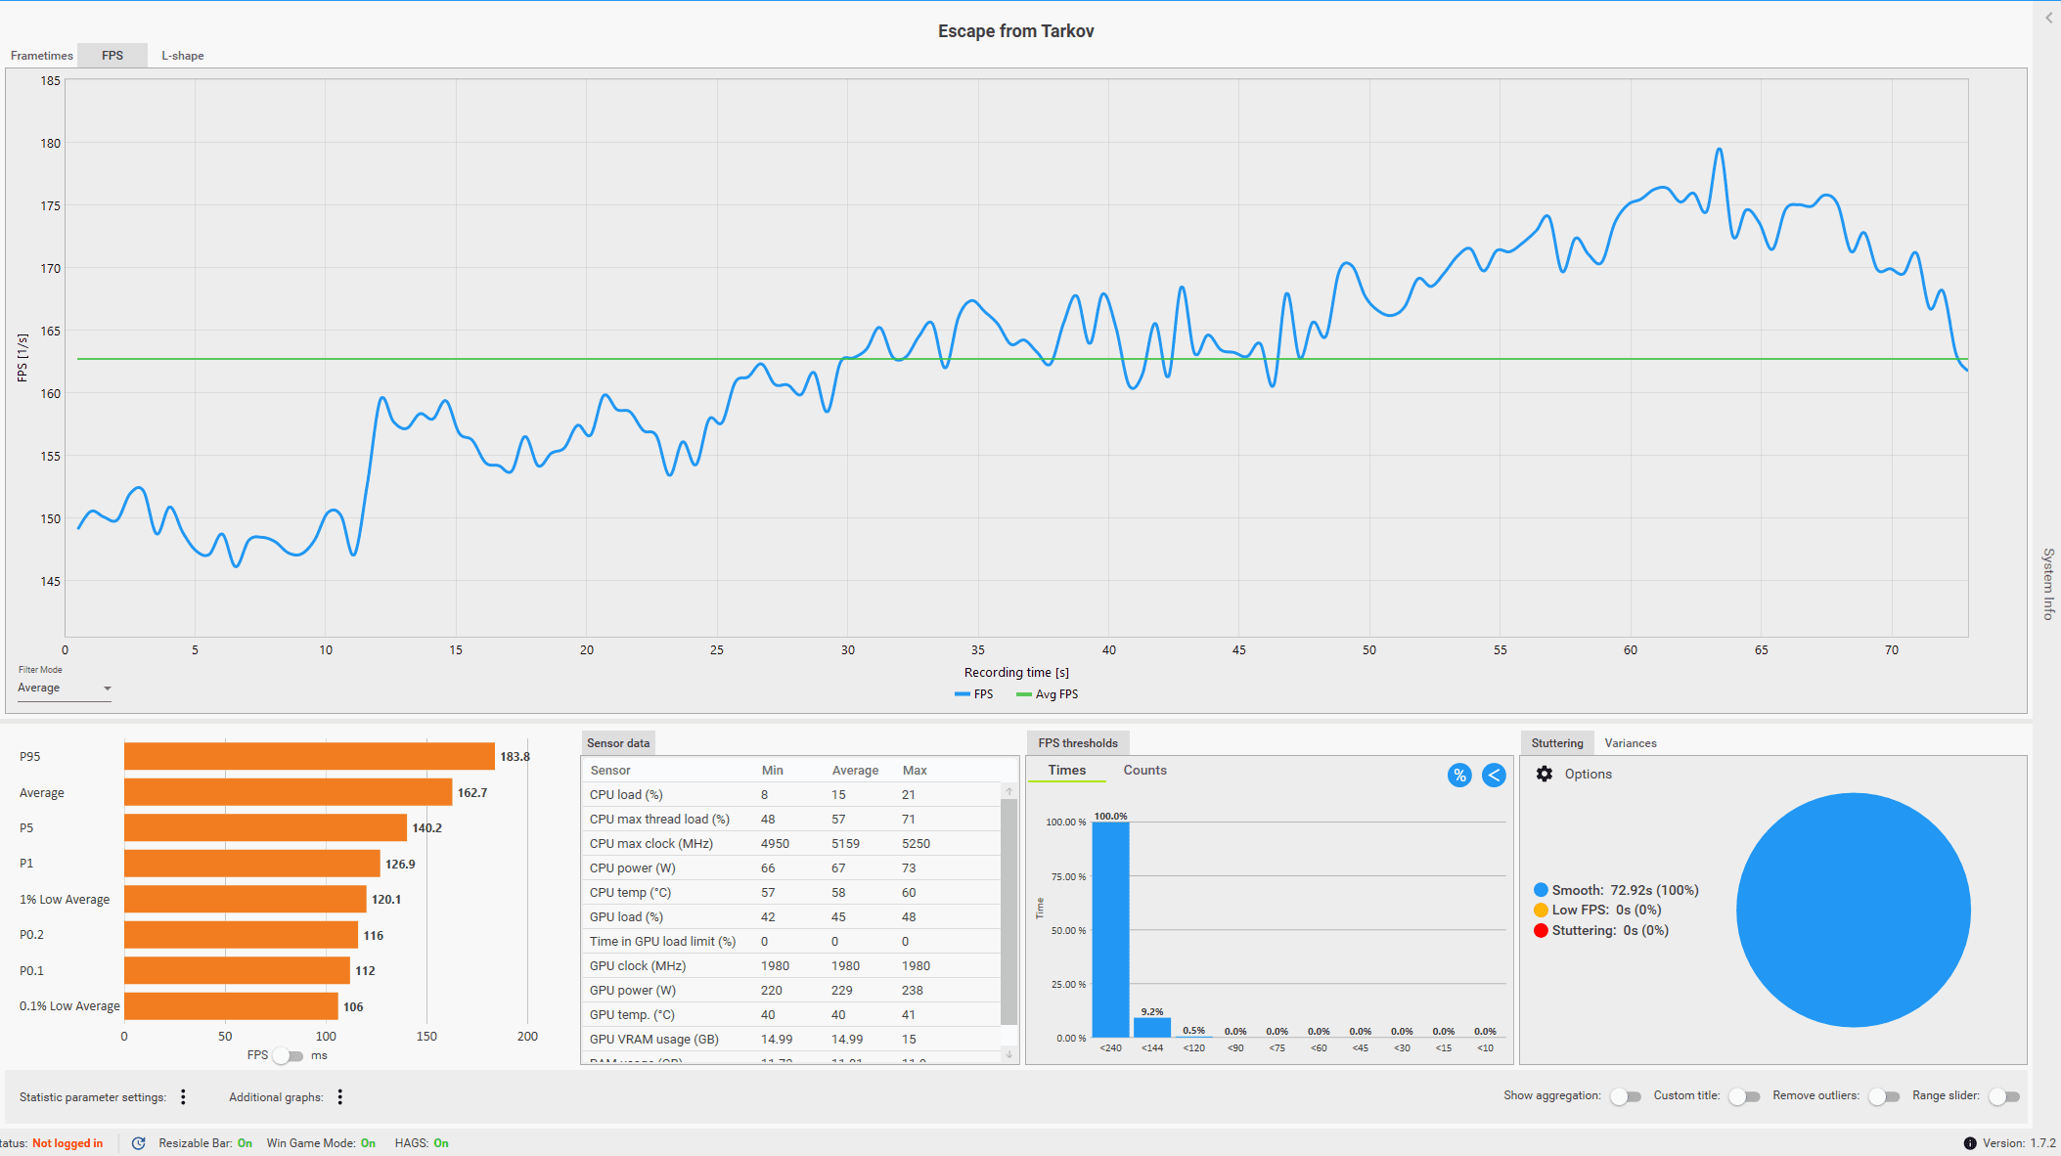2061x1156 pixels.
Task: Select the GPU power (W) row
Action: click(x=791, y=991)
